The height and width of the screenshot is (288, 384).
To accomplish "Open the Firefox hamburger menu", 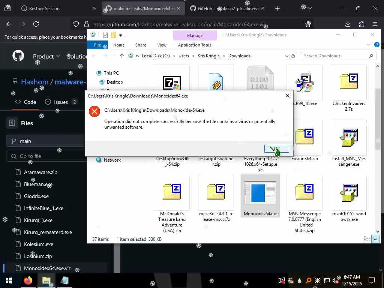I will pyautogui.click(x=375, y=24).
